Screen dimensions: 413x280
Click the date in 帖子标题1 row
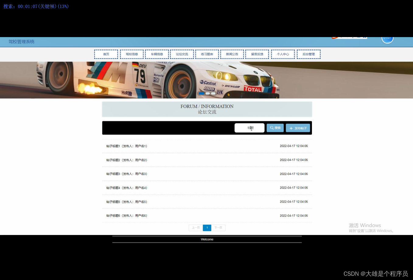[x=294, y=146]
